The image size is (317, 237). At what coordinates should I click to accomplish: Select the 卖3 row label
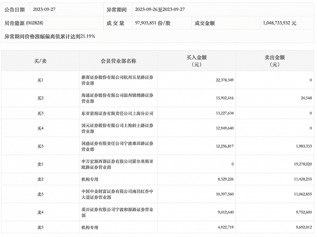pos(40,194)
